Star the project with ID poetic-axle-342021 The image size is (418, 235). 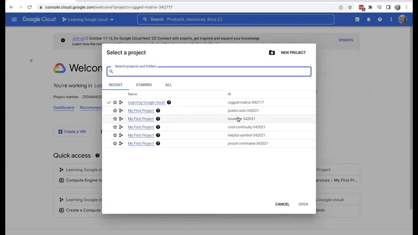click(x=115, y=111)
